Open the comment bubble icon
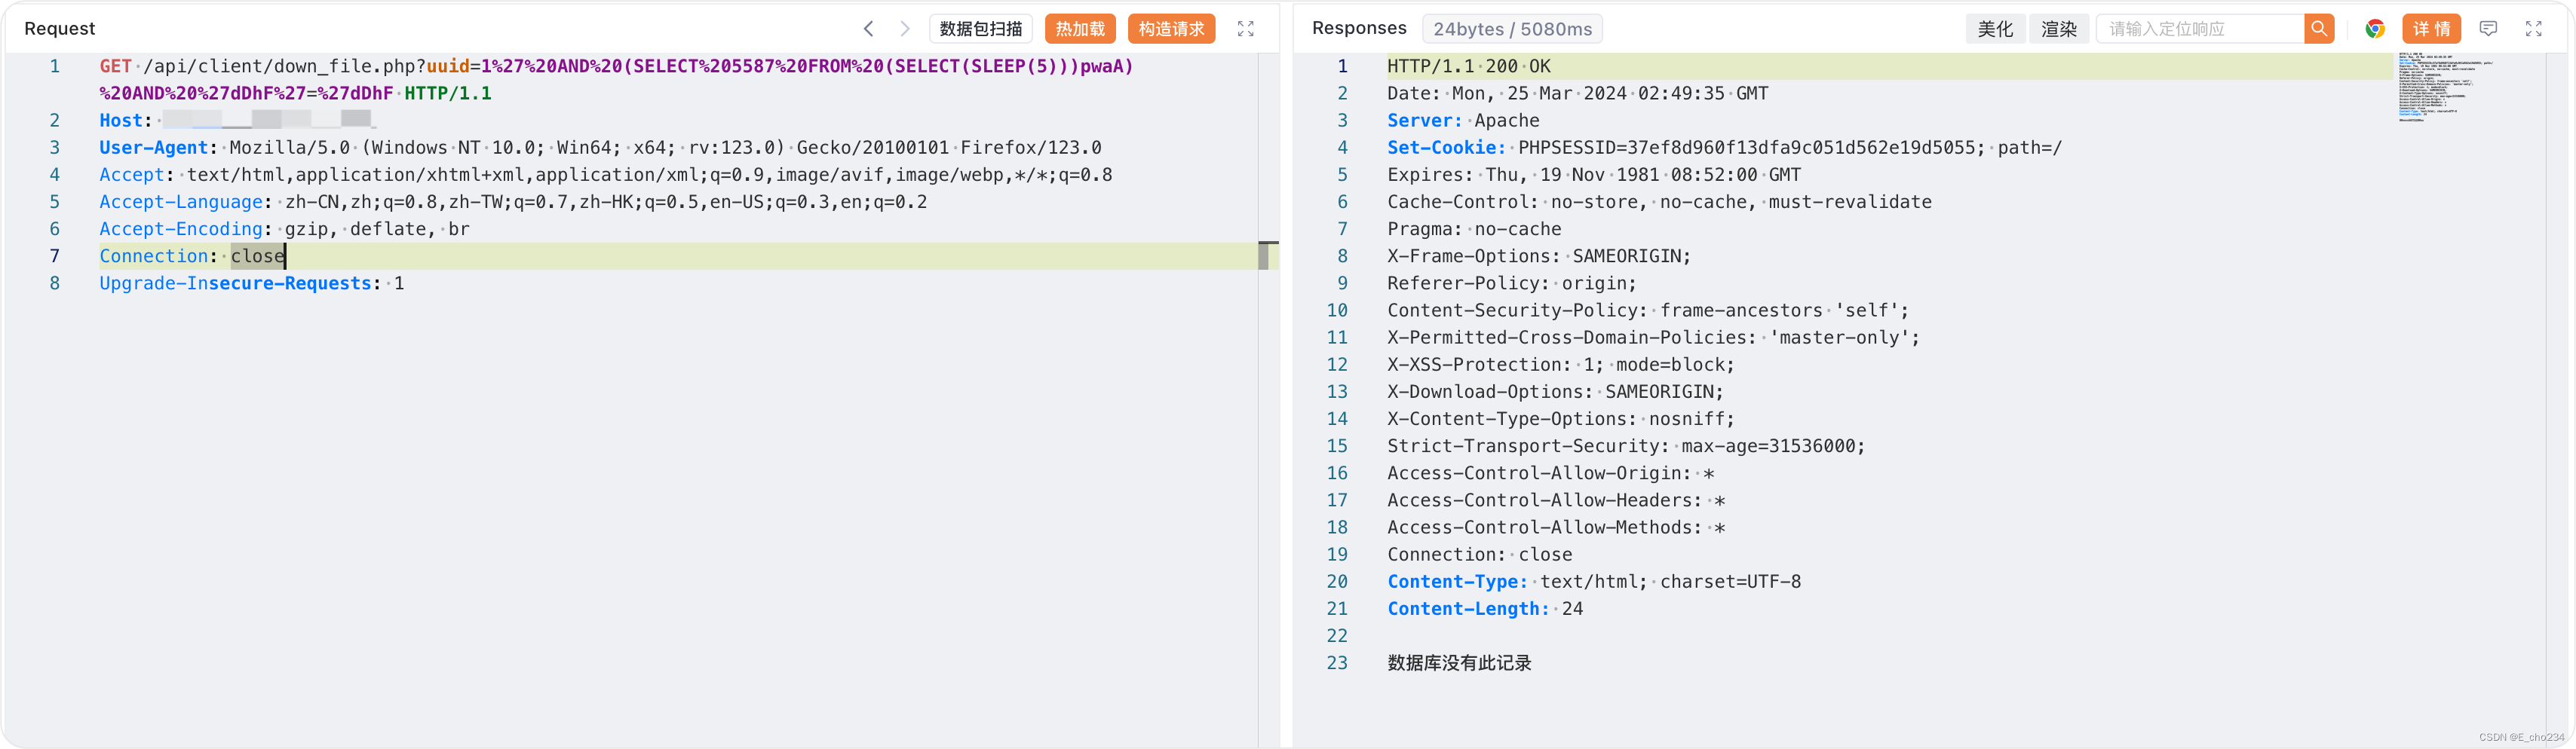 2488,29
